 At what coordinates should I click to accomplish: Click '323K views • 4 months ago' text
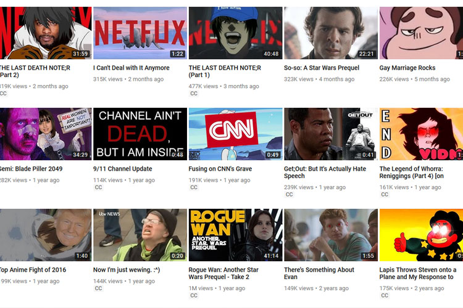(x=319, y=79)
